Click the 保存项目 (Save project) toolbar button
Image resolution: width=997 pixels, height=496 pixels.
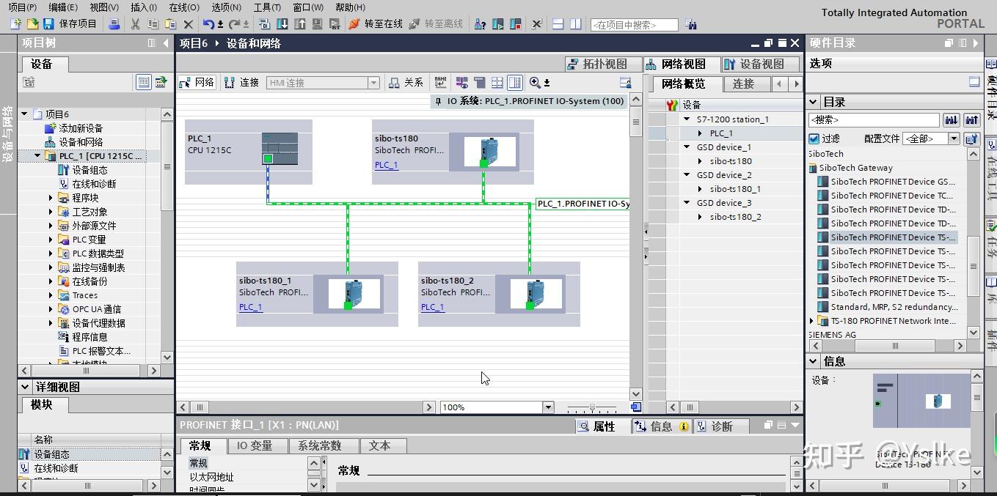click(x=70, y=24)
